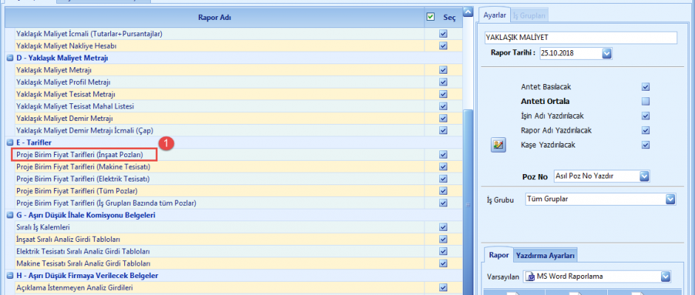Switch to the Yazdırma Ayarları tab
This screenshot has width=695, height=295.
(546, 255)
